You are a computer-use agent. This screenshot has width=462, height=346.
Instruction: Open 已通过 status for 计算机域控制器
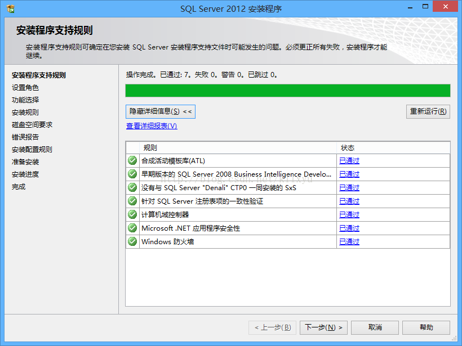pyautogui.click(x=349, y=215)
